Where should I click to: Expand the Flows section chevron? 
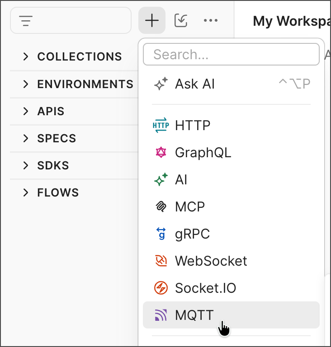click(x=26, y=192)
